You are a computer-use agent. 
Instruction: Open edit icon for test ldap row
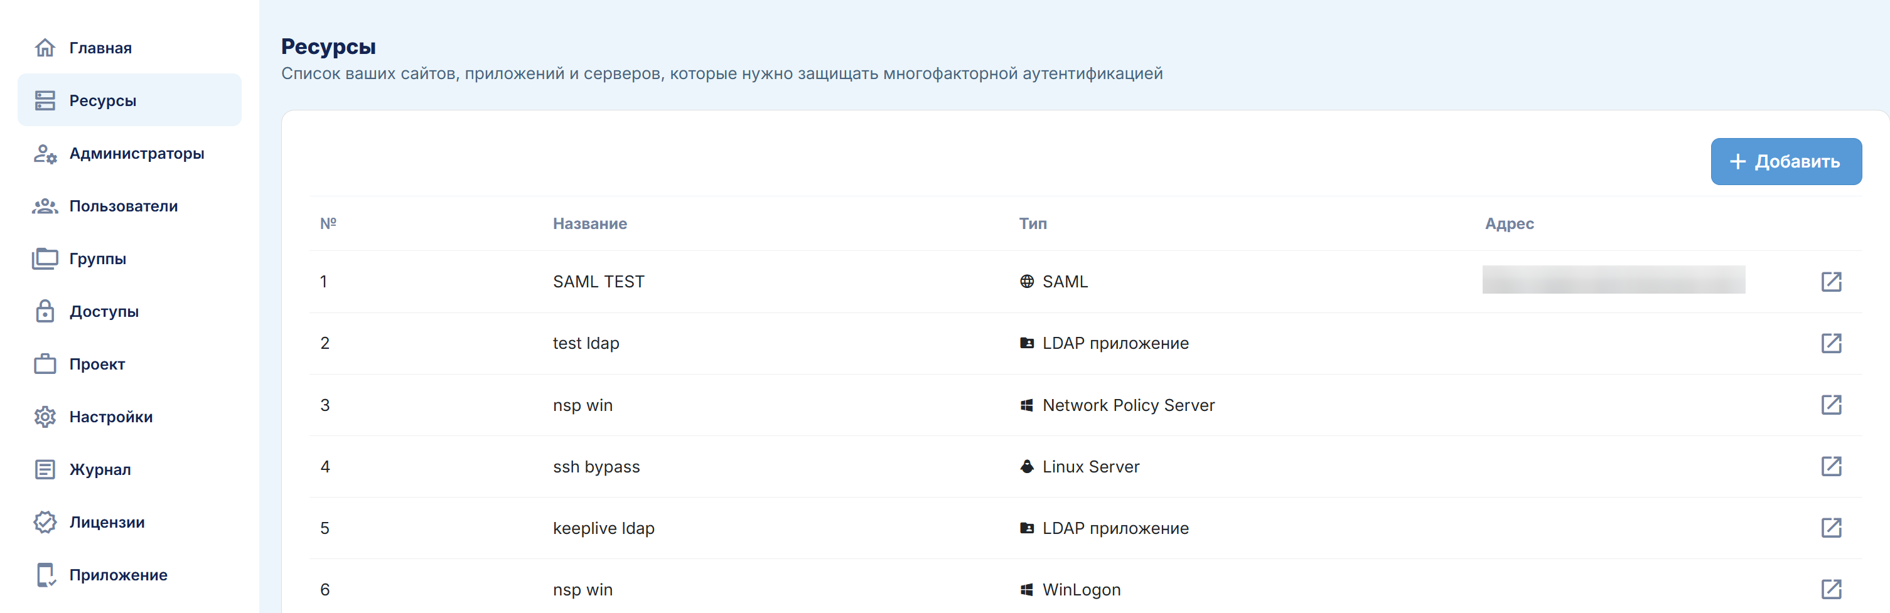pos(1830,343)
